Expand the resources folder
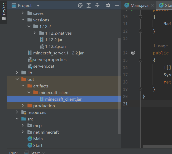This screenshot has width=172, height=154. [17, 112]
